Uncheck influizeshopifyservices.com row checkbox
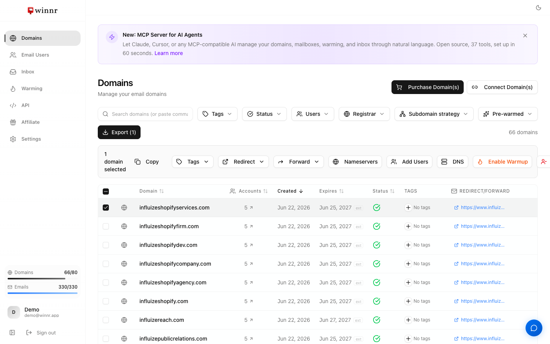 106,208
